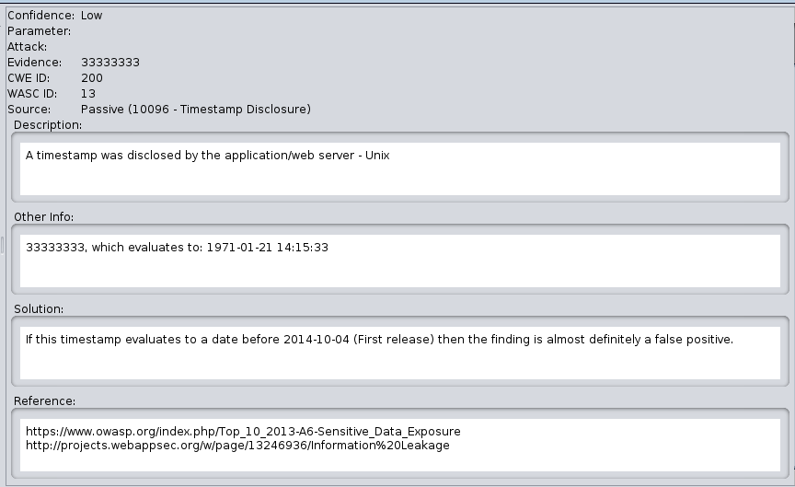Screen dimensions: 795x487
Task: Click the Confidence value Low
Action: tap(91, 16)
